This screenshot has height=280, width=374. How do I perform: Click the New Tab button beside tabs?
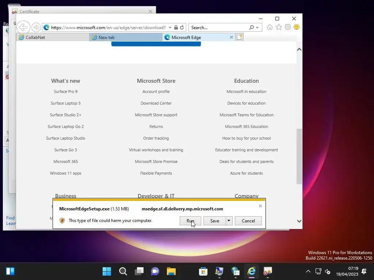[x=240, y=38]
